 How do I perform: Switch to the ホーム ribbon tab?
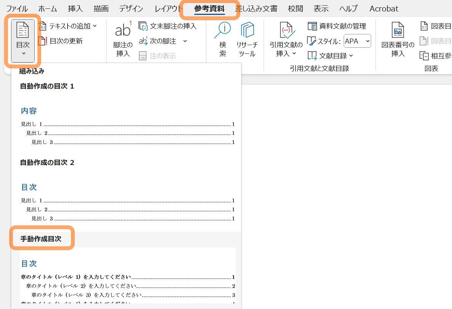tap(47, 8)
